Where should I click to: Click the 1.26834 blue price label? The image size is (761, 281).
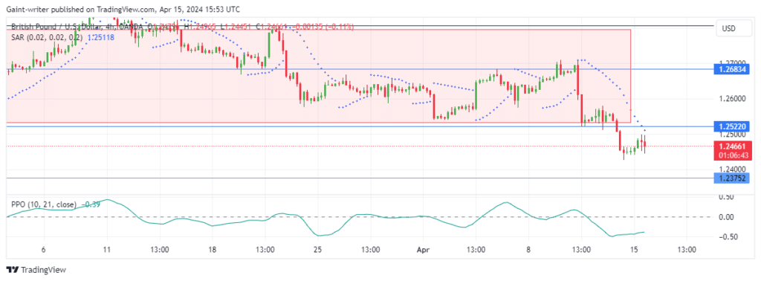[732, 69]
